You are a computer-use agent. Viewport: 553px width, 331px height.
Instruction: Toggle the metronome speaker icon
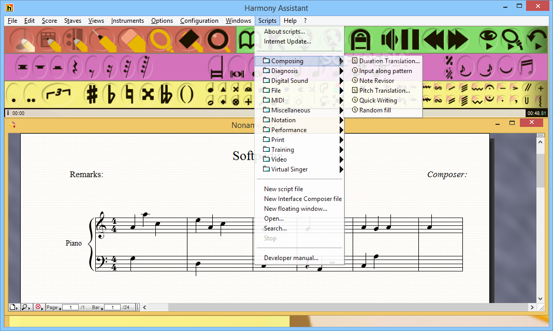tap(390, 39)
